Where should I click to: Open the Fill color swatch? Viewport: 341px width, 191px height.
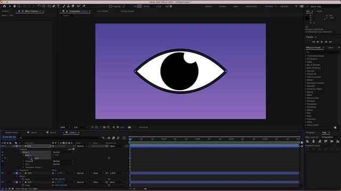140,6
